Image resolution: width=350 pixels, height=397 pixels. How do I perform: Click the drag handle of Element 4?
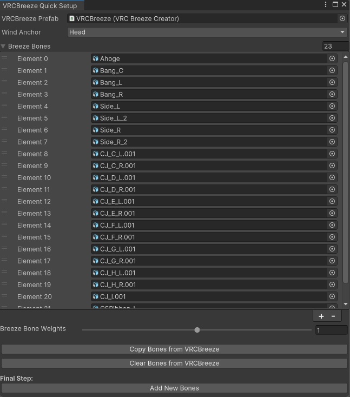[4, 105]
